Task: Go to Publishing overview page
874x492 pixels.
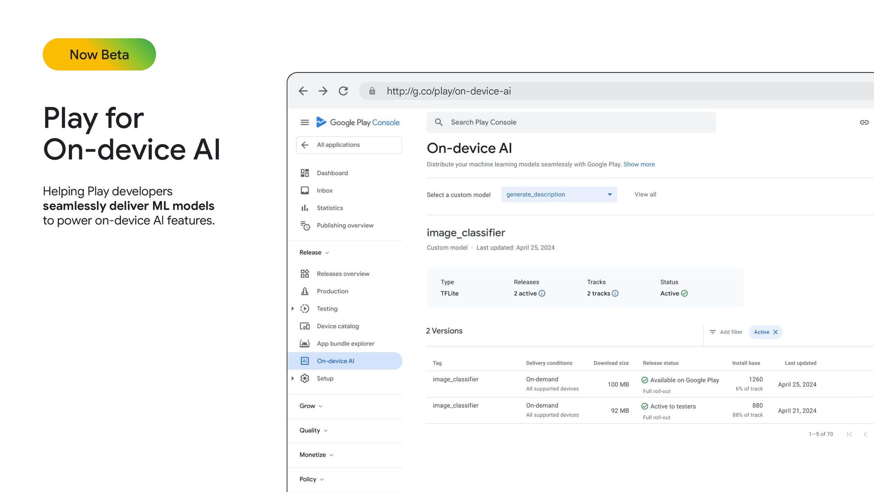Action: pyautogui.click(x=345, y=225)
